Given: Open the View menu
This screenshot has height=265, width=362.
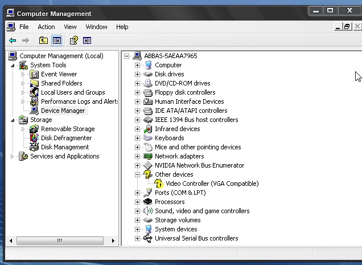Looking at the screenshot, I should [70, 27].
